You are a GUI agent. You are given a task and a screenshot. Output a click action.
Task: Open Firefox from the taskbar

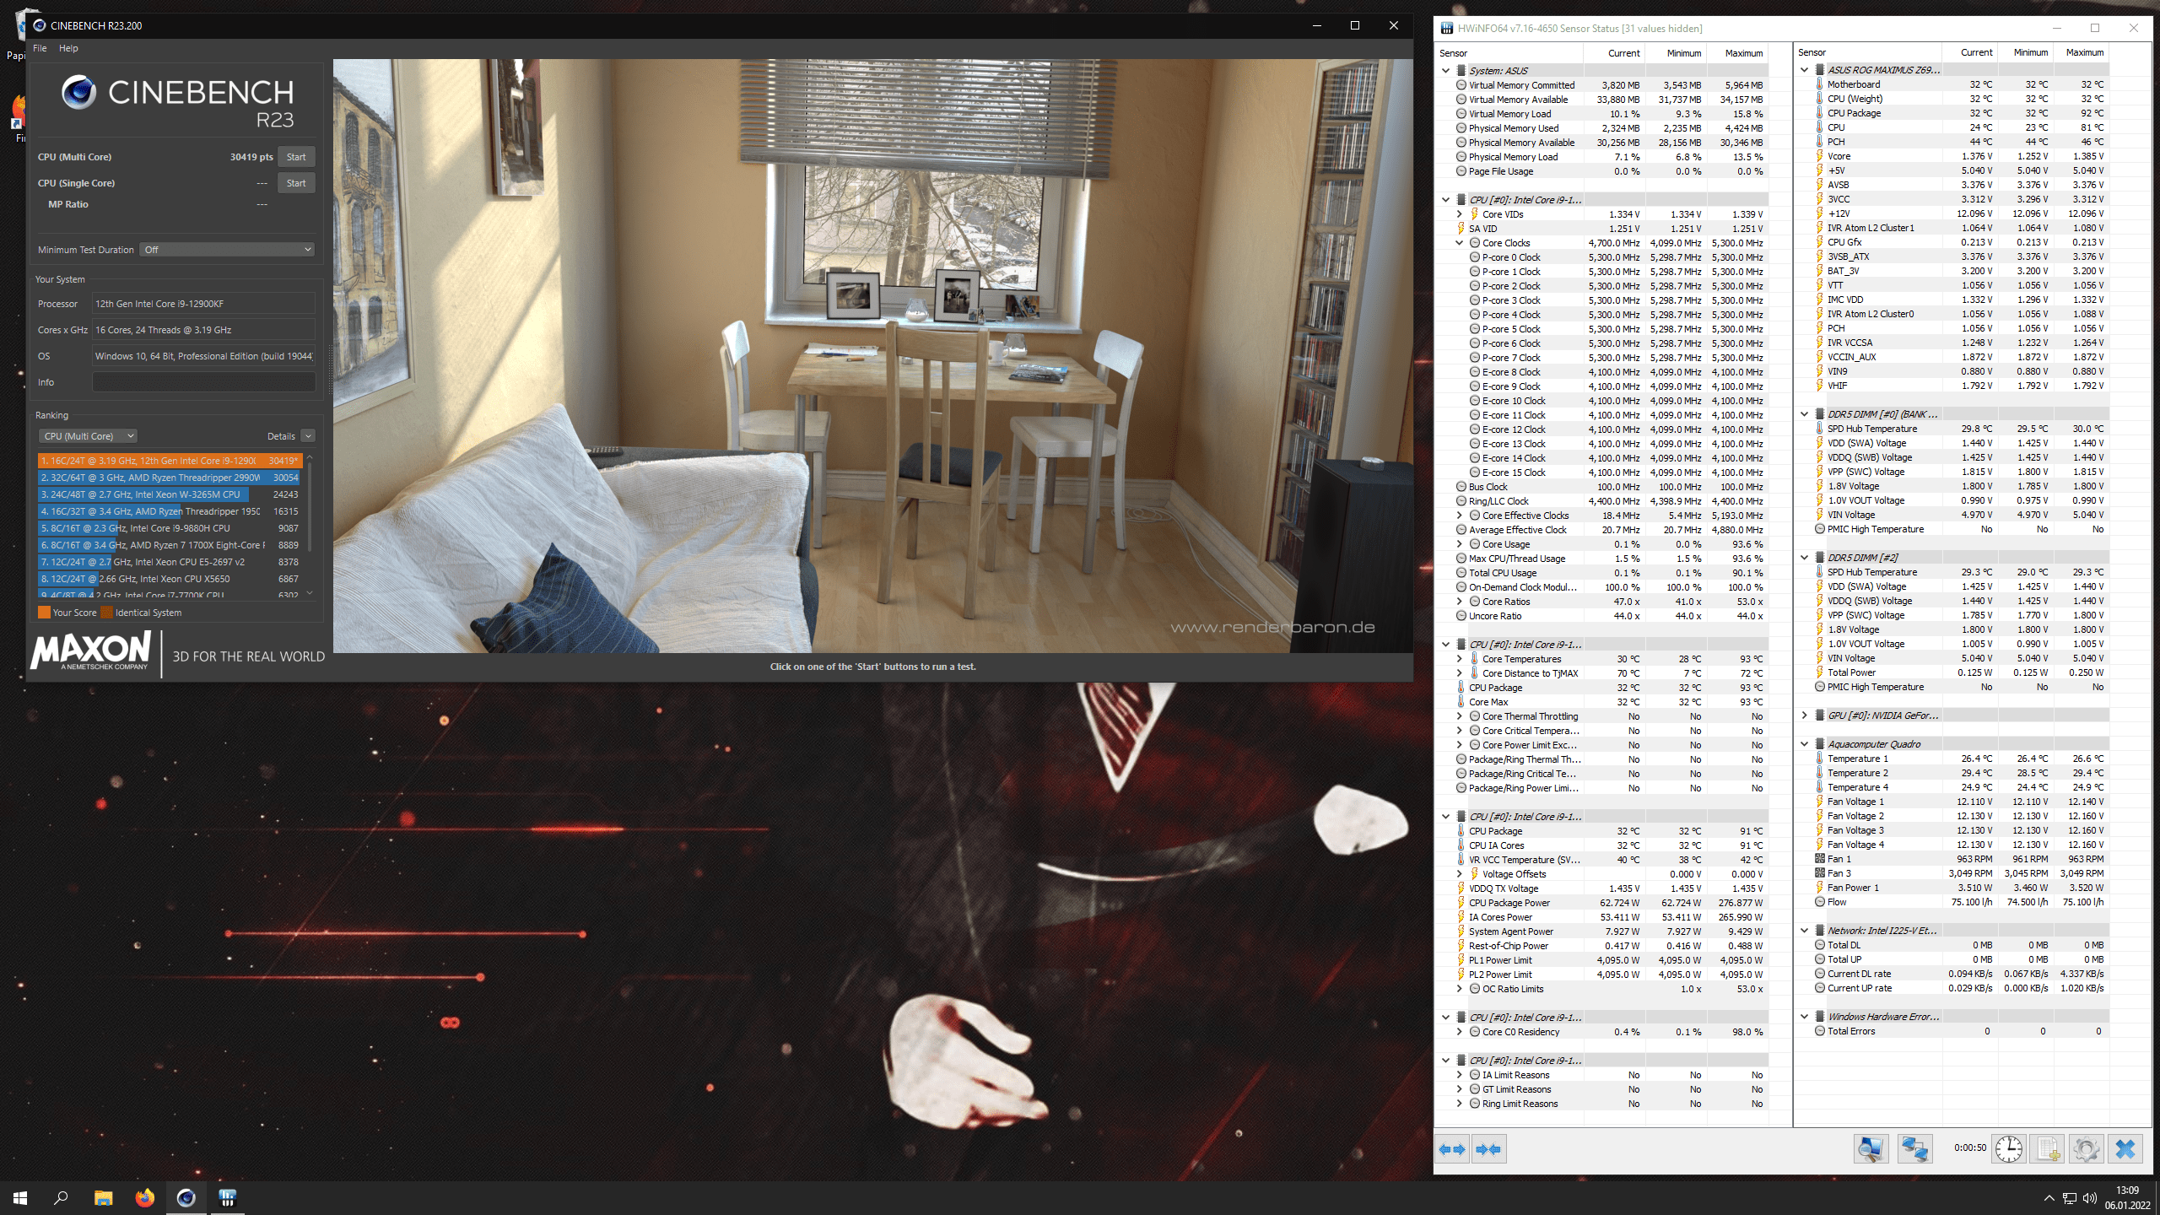tap(145, 1197)
